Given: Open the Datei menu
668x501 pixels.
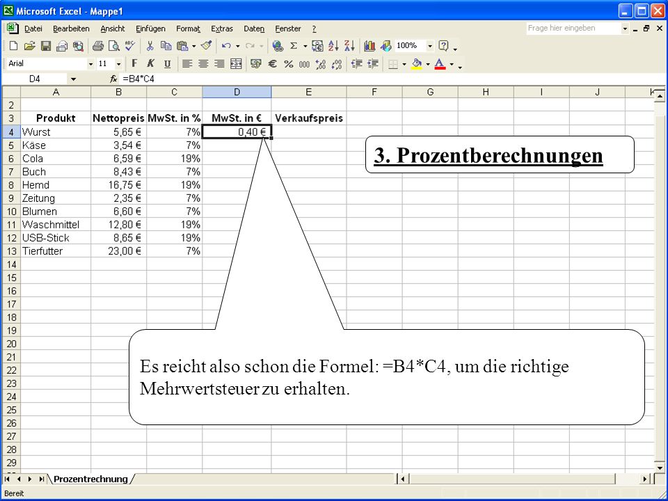Looking at the screenshot, I should (33, 29).
